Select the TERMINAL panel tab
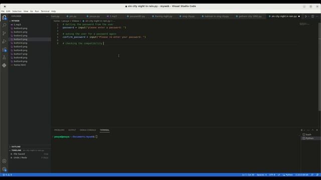 (x=105, y=130)
